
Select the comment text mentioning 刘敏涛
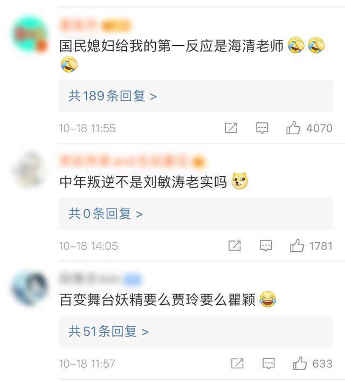pyautogui.click(x=143, y=182)
